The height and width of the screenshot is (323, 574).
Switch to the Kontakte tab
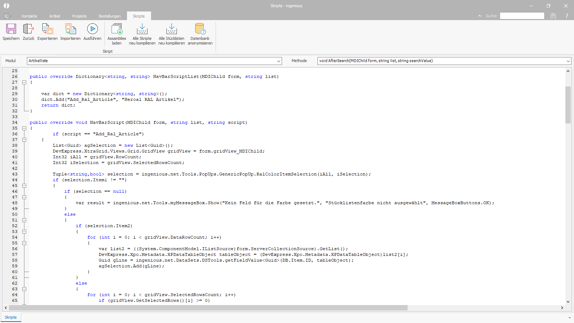(29, 16)
